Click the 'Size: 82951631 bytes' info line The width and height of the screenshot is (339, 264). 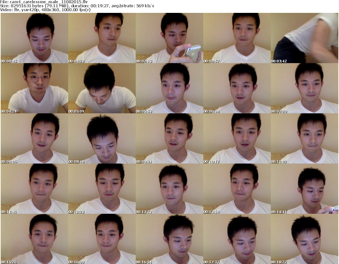tap(77, 6)
